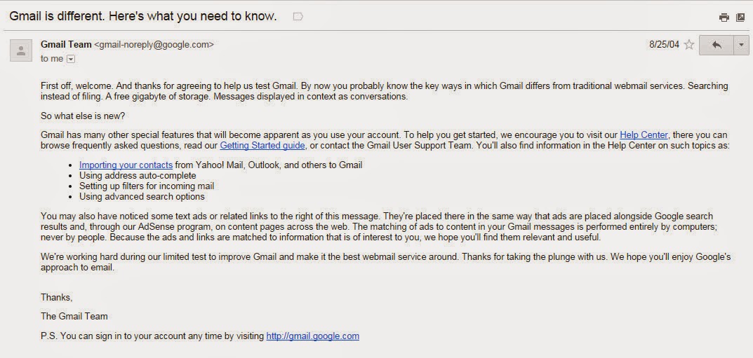Open the Help Center link
This screenshot has width=753, height=358.
click(x=644, y=135)
